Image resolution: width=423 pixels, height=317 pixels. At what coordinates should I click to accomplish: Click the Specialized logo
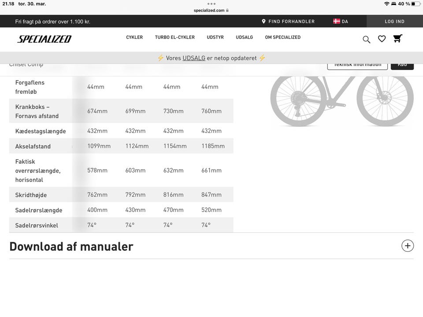pos(45,39)
